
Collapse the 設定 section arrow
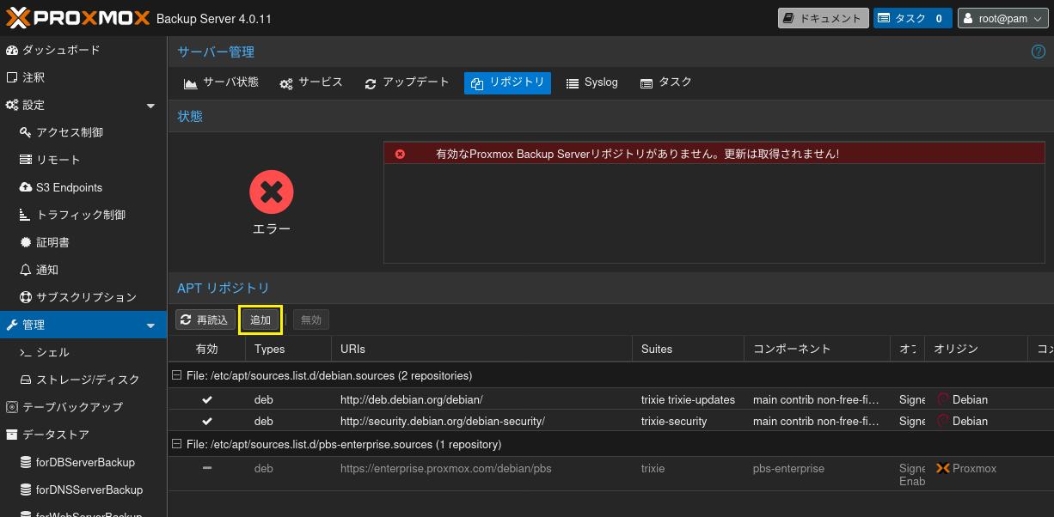click(151, 106)
